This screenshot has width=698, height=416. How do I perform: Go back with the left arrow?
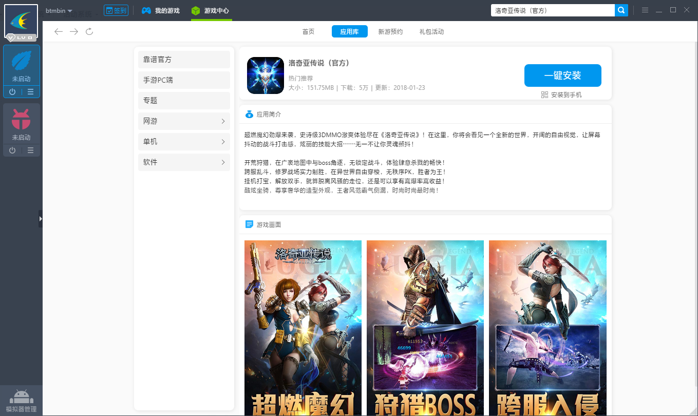59,32
